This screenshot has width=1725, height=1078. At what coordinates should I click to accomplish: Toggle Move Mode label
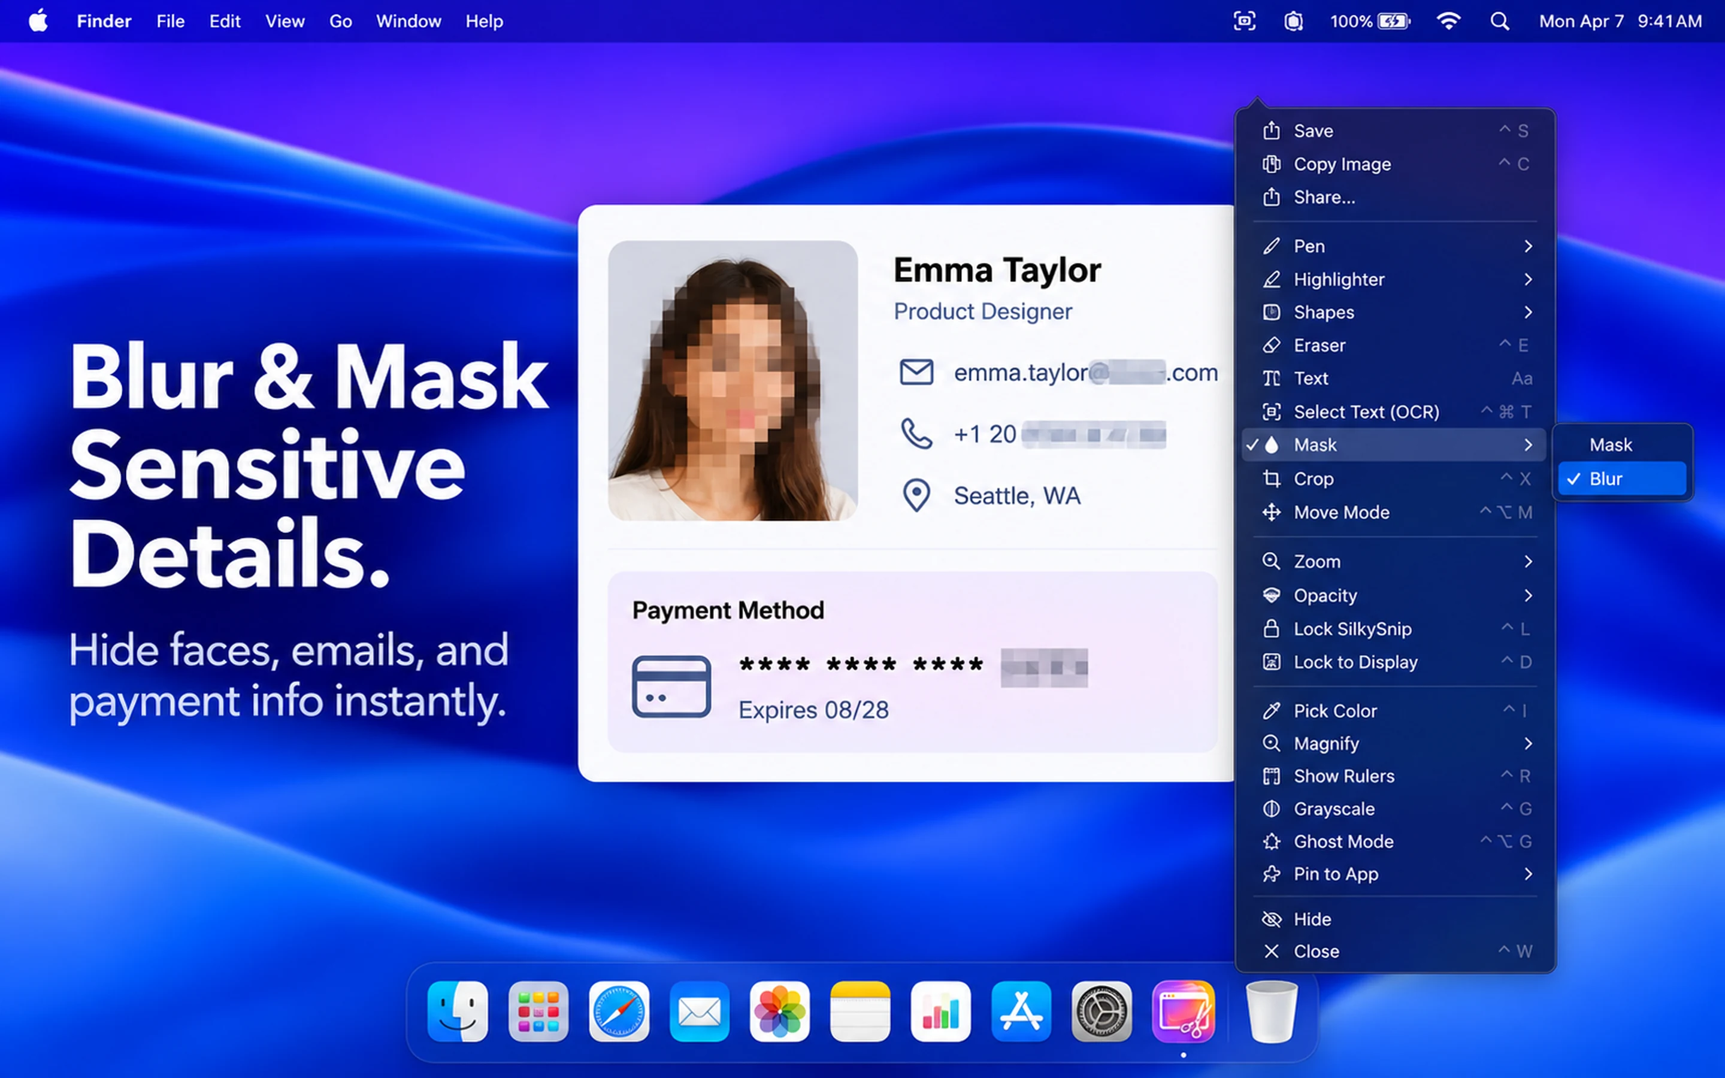(1342, 512)
